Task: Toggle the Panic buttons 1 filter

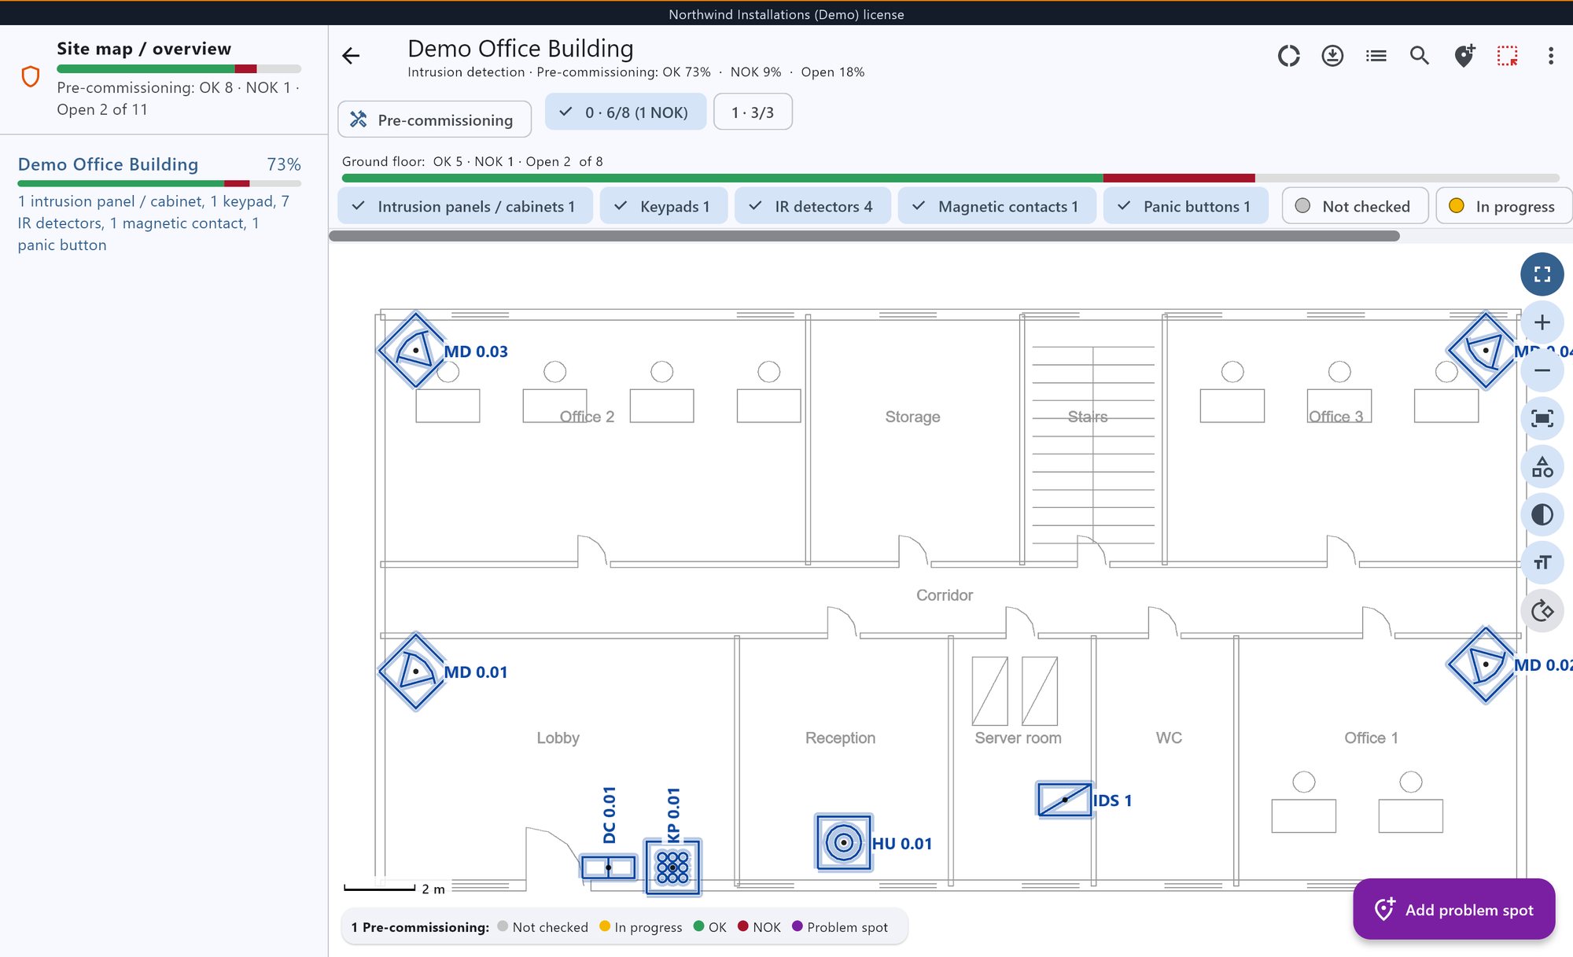Action: coord(1185,206)
